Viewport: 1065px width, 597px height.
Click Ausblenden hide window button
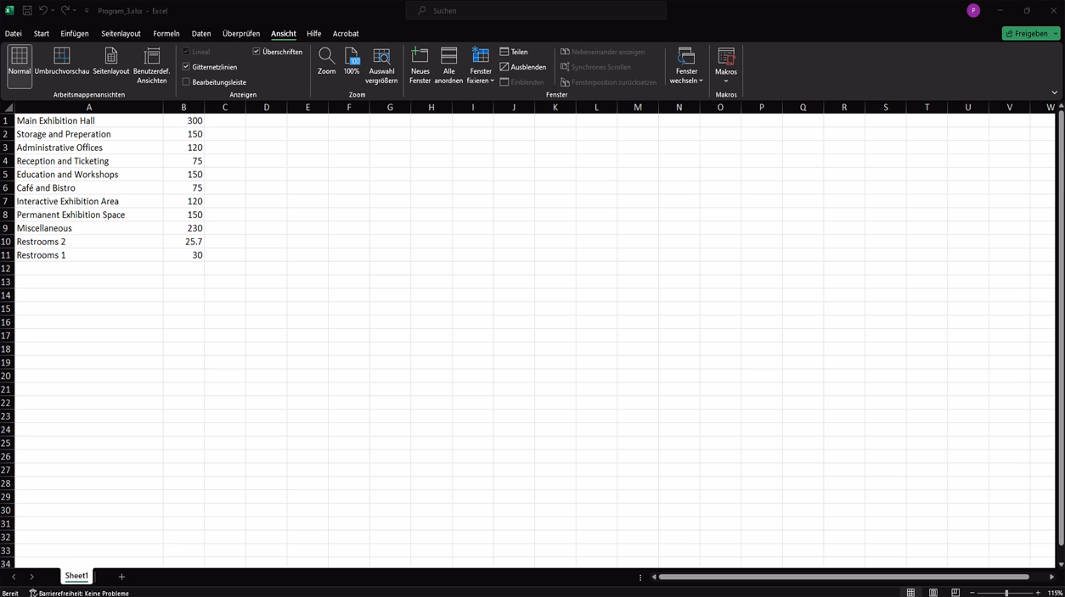click(x=522, y=67)
